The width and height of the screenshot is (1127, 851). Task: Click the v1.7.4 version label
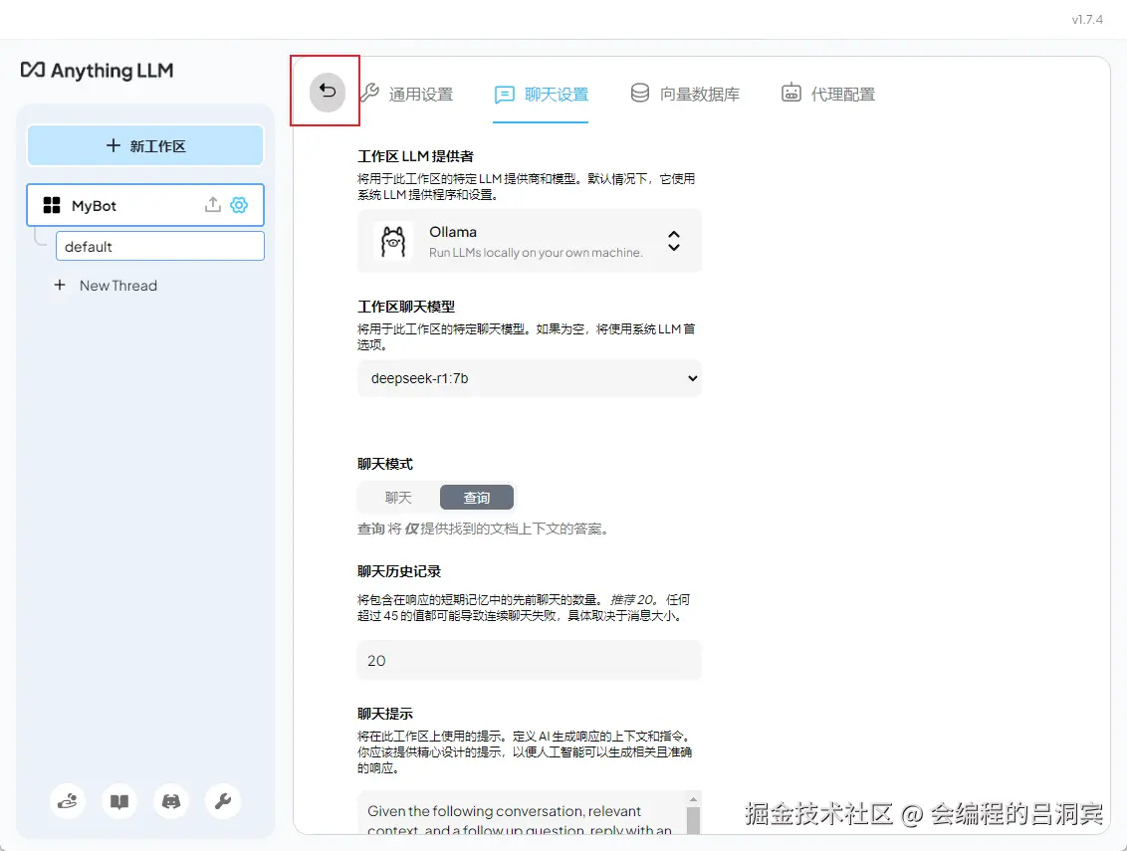pyautogui.click(x=1087, y=20)
